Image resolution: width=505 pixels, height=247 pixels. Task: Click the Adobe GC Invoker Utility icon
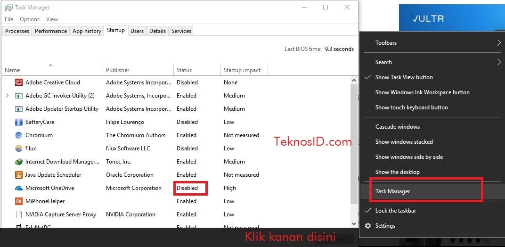tap(19, 95)
